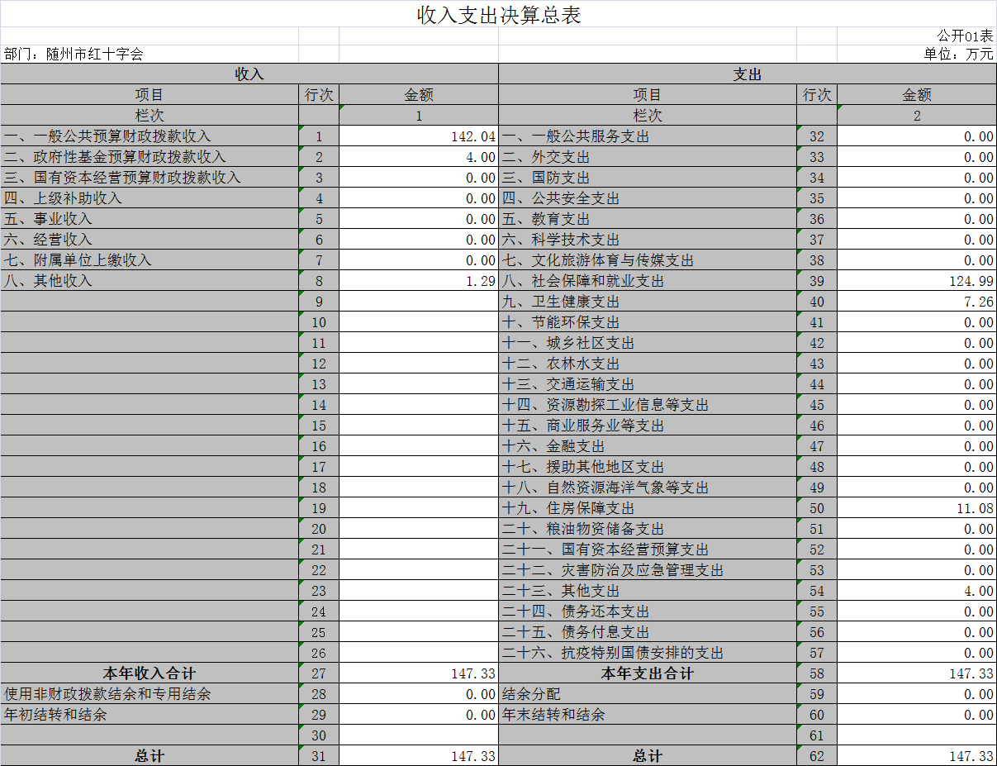This screenshot has width=997, height=766.
Task: Select the 十二、农林水支出 cell
Action: [648, 364]
